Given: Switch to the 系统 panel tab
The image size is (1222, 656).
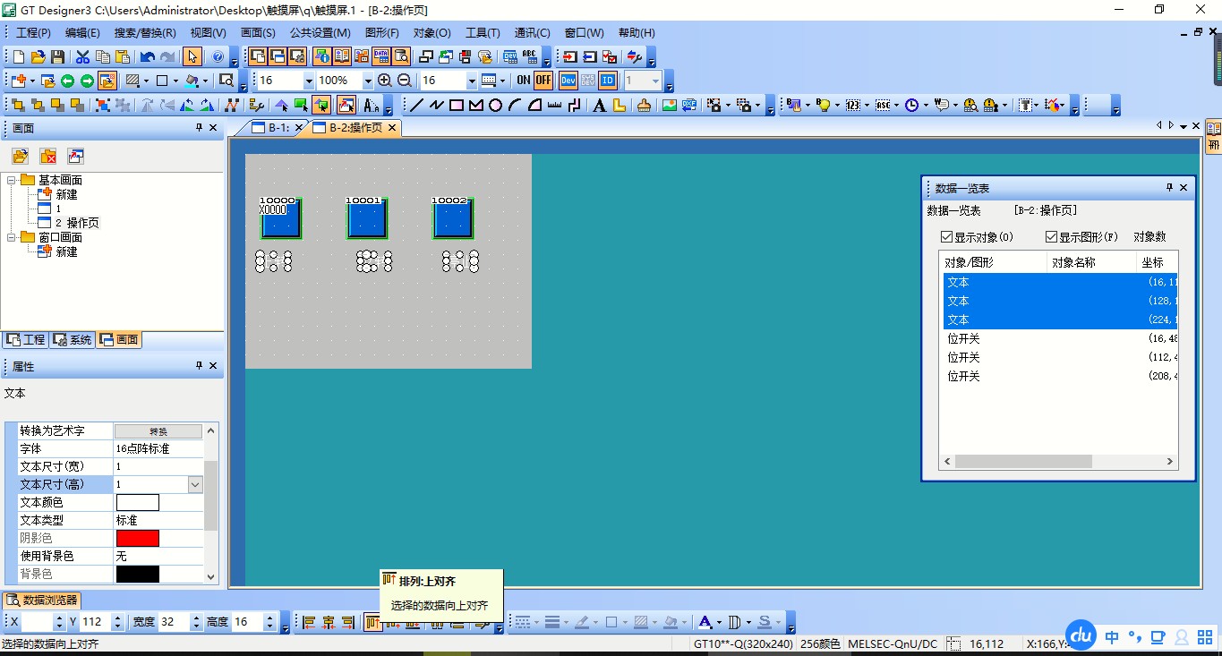Looking at the screenshot, I should 73,340.
